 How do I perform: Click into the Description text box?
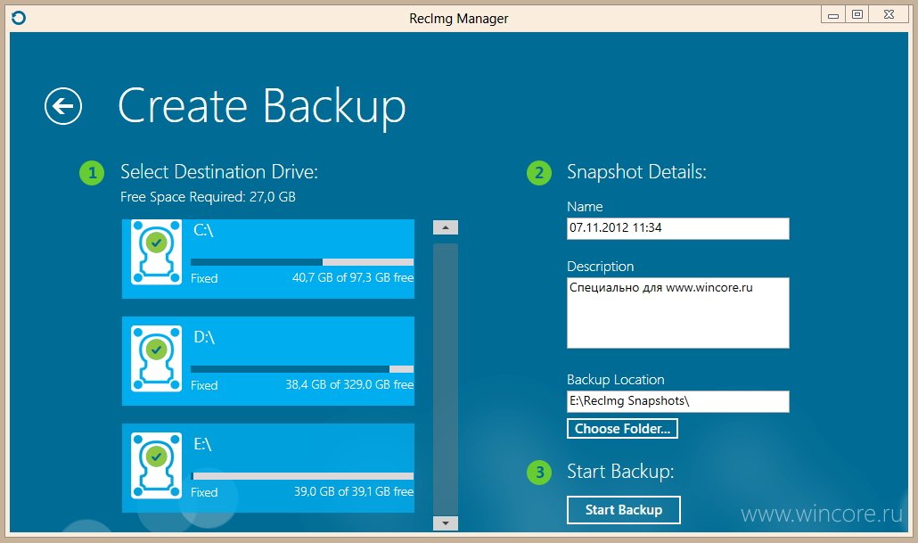678,313
